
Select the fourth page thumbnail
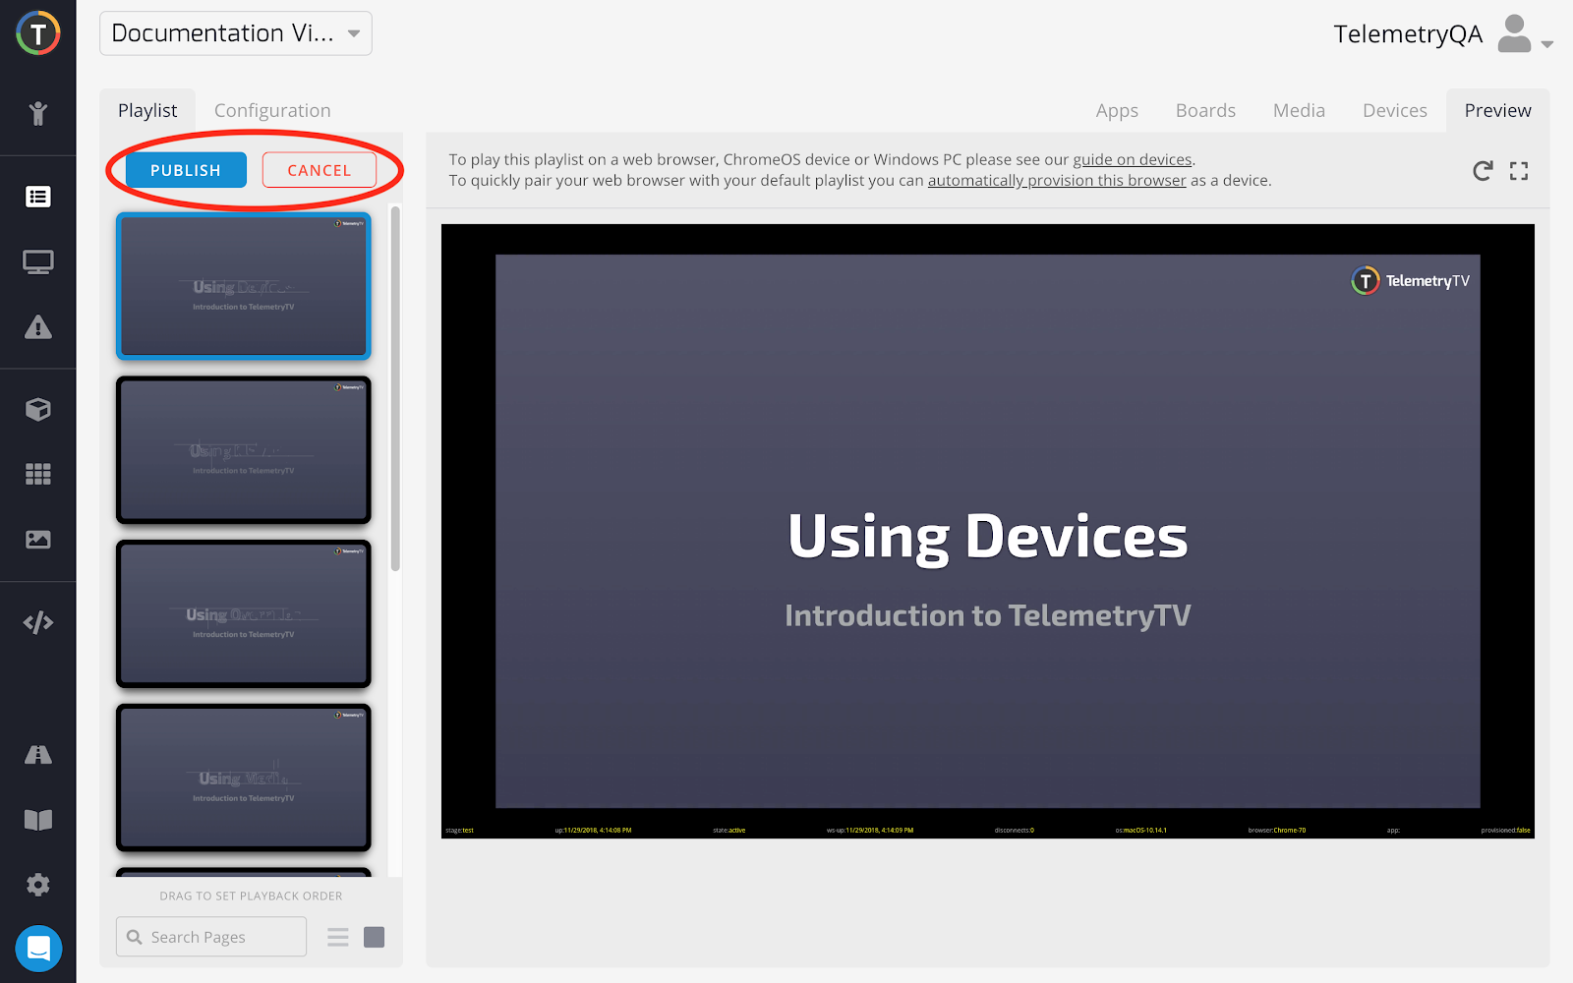[244, 778]
